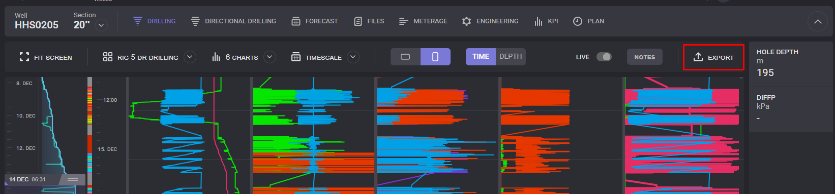
Task: Click the Notes button
Action: click(645, 57)
